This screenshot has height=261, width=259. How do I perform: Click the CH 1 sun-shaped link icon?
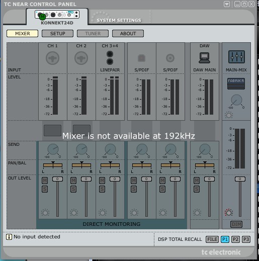45,213
